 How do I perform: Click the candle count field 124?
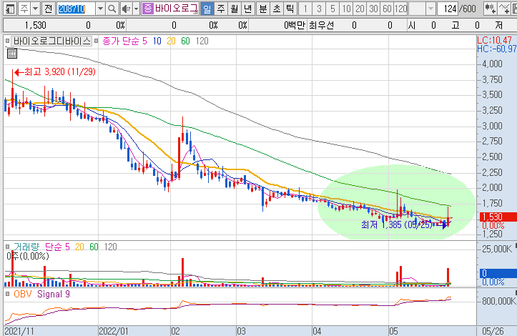tap(448, 9)
